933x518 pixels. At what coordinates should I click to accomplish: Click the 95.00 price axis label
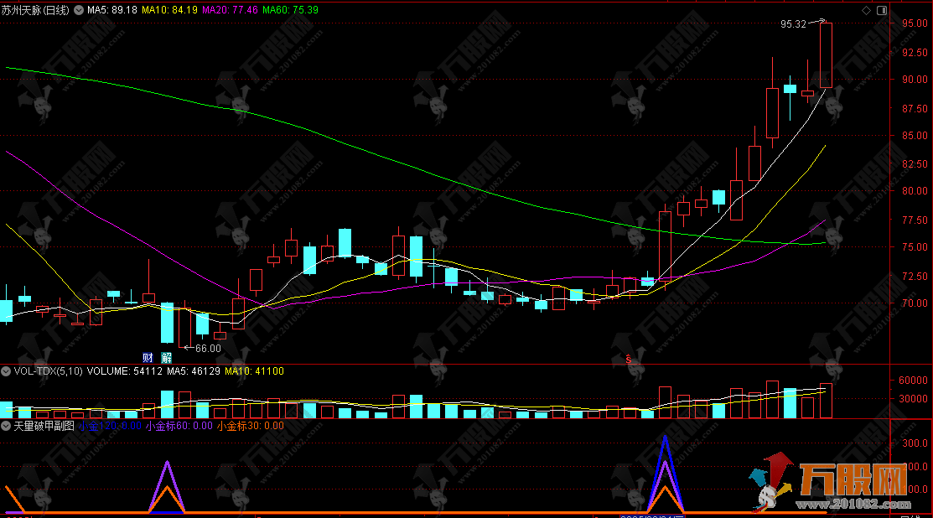click(x=915, y=23)
